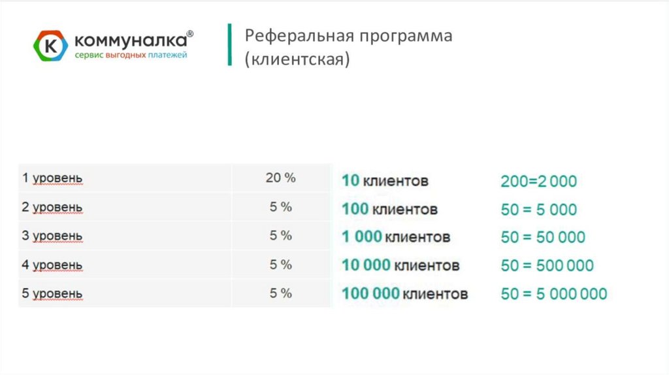The image size is (669, 375).
Task: Select the 1 уровень table row label
Action: [x=52, y=178]
